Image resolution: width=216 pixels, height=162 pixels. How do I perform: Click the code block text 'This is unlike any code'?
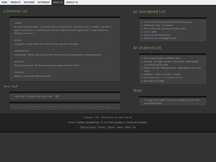(x=63, y=107)
